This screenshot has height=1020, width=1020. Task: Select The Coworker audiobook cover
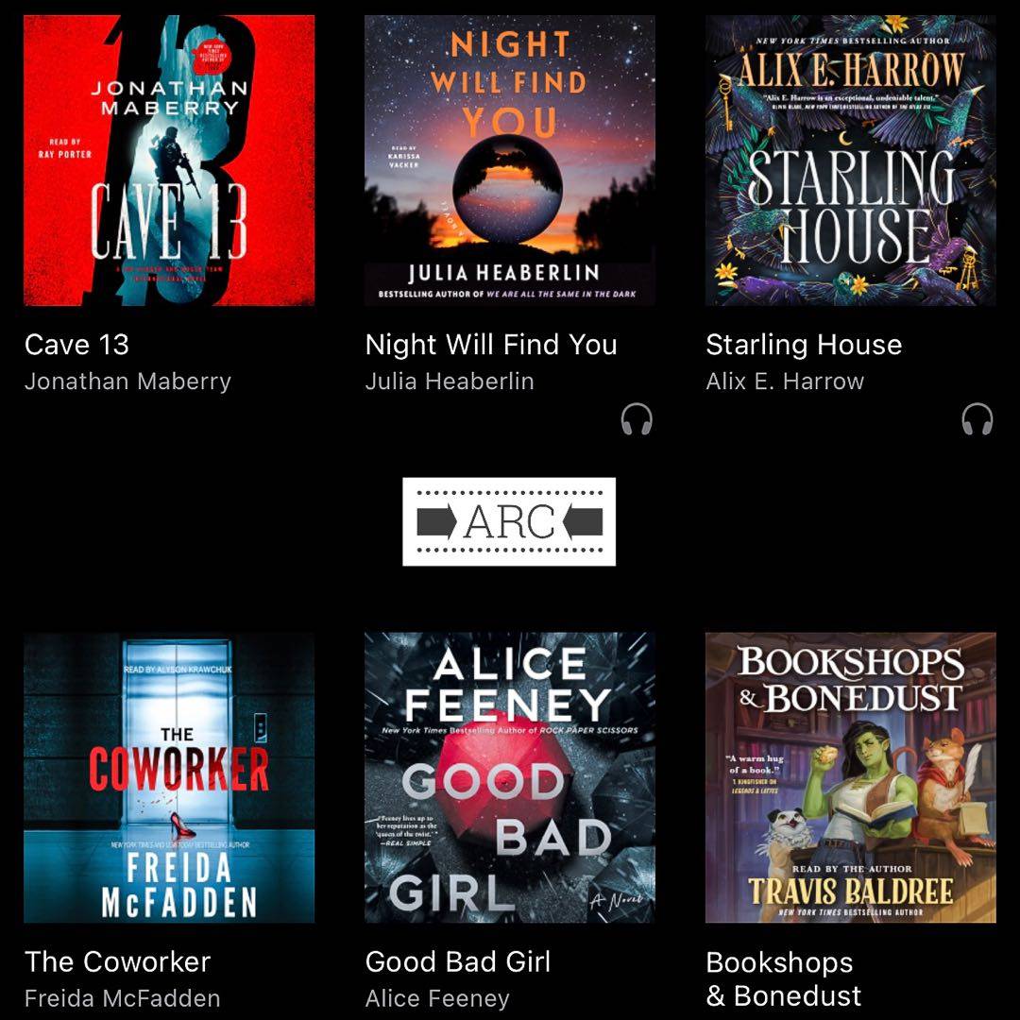click(169, 777)
